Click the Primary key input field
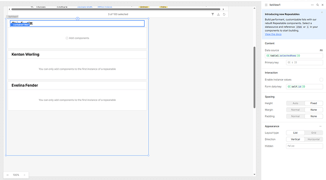The height and width of the screenshot is (180, 326). [x=304, y=62]
